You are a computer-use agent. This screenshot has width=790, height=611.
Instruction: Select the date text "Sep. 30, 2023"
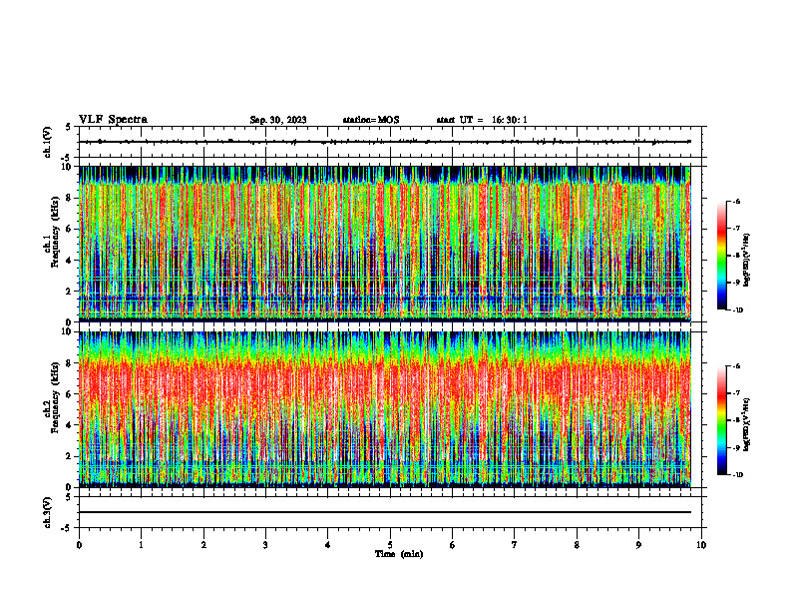tap(278, 120)
